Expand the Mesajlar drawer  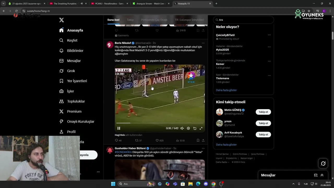322,175
